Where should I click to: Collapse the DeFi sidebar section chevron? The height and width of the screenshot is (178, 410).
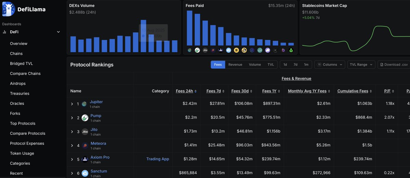58,32
